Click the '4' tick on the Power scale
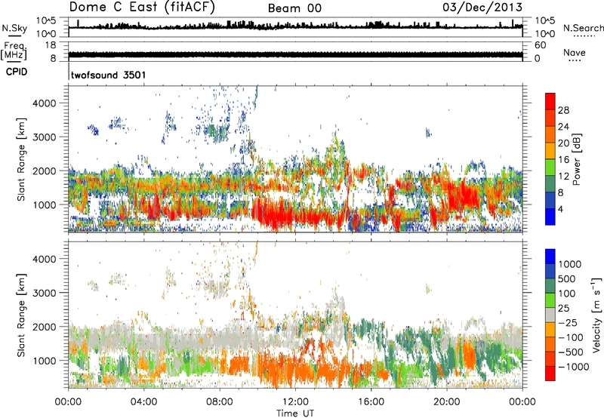Screen dimensions: 604x418 coord(560,209)
